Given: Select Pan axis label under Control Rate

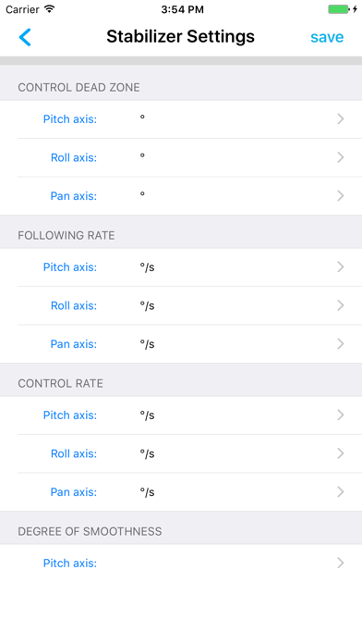Looking at the screenshot, I should point(74,492).
